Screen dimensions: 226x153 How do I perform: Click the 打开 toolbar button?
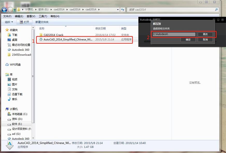pyautogui.click(x=24, y=22)
